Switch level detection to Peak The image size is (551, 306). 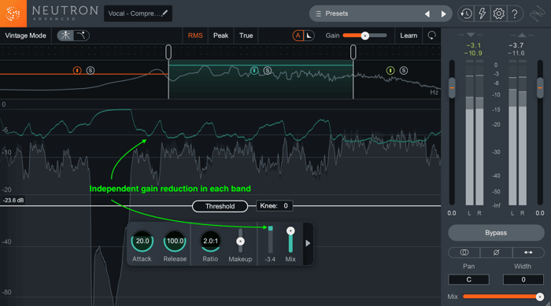220,35
